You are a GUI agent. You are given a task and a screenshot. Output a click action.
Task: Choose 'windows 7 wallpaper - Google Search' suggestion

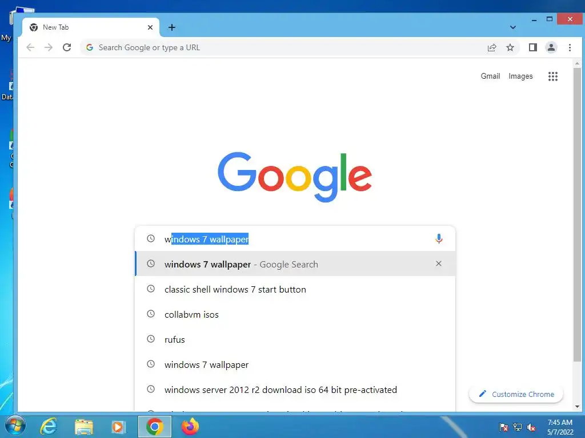pyautogui.click(x=295, y=263)
